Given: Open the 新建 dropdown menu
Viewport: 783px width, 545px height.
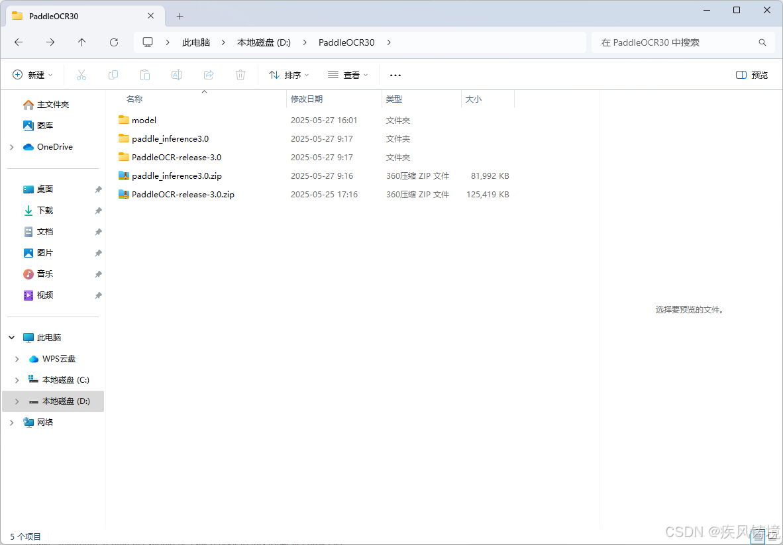Looking at the screenshot, I should (x=32, y=75).
